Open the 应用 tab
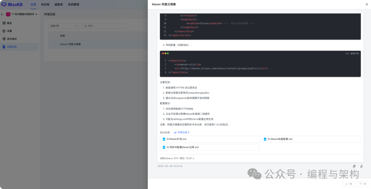This screenshot has width=371, height=189. (33, 4)
